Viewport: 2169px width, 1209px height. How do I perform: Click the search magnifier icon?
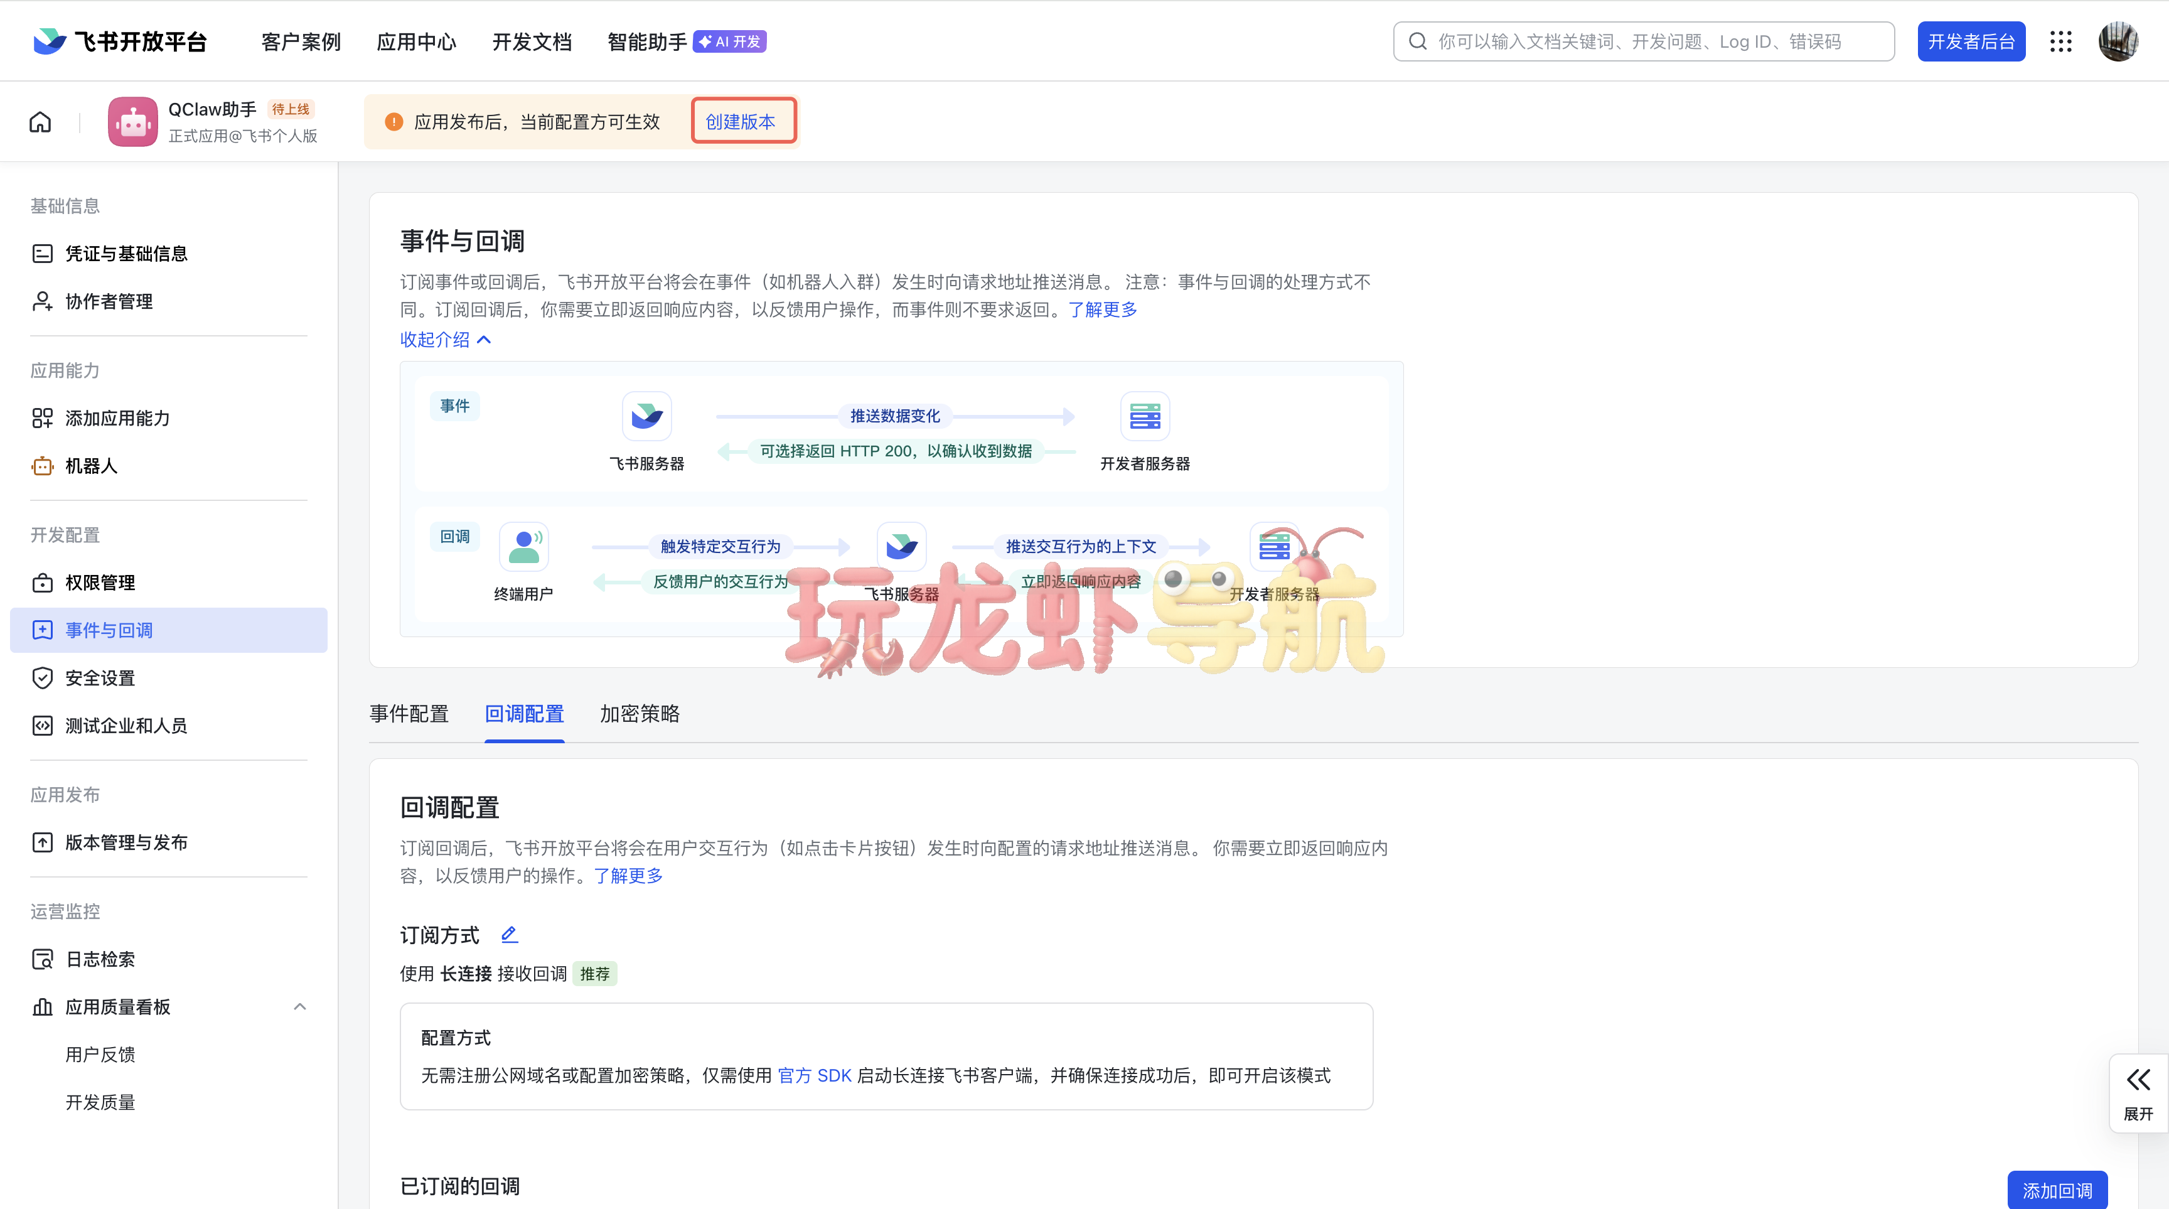click(x=1418, y=41)
